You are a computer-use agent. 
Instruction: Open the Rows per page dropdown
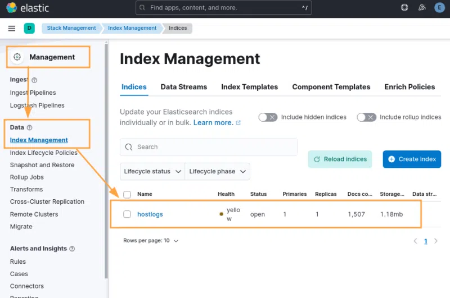[x=150, y=241]
